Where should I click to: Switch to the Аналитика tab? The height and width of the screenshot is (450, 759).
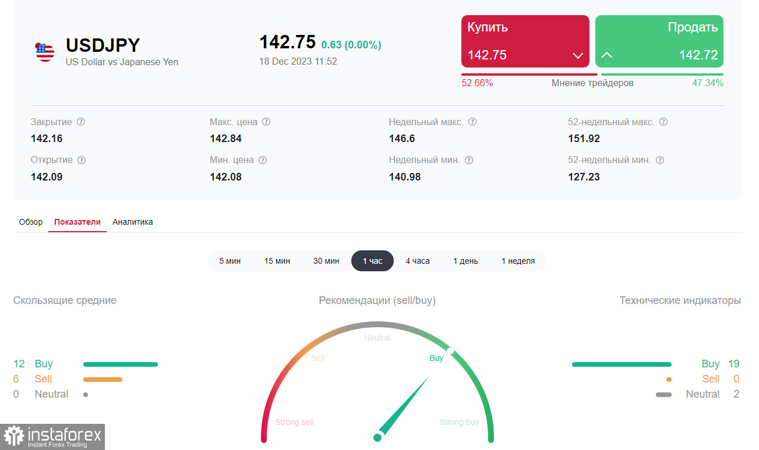pos(133,222)
